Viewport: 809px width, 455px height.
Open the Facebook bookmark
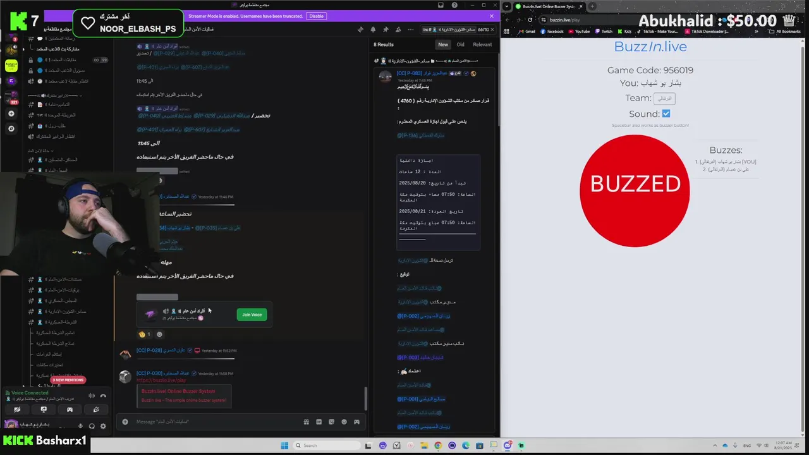[551, 32]
